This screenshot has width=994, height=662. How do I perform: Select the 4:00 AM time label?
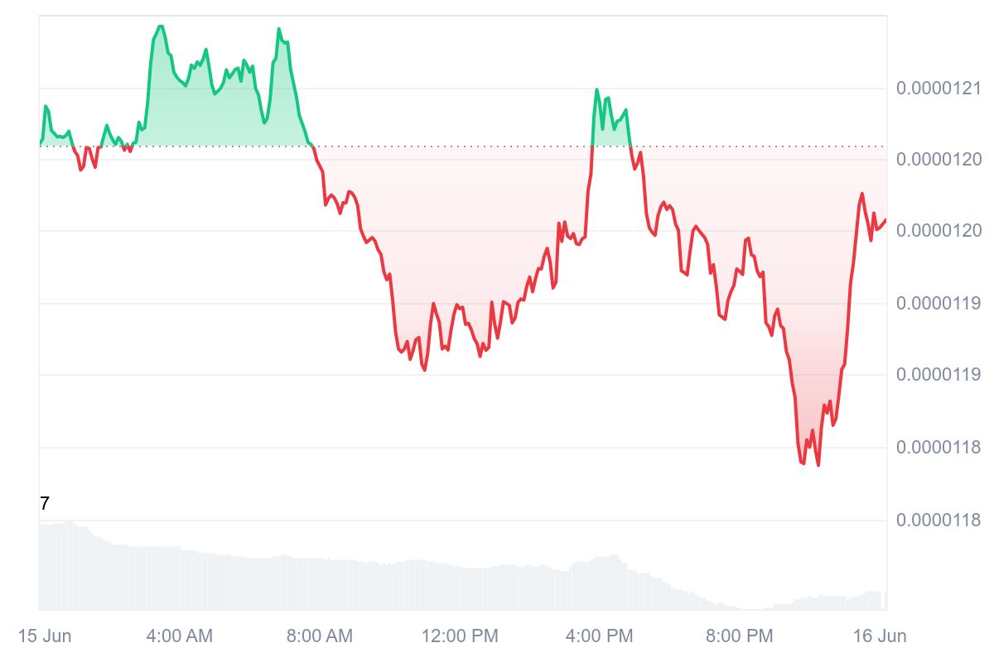coord(179,636)
